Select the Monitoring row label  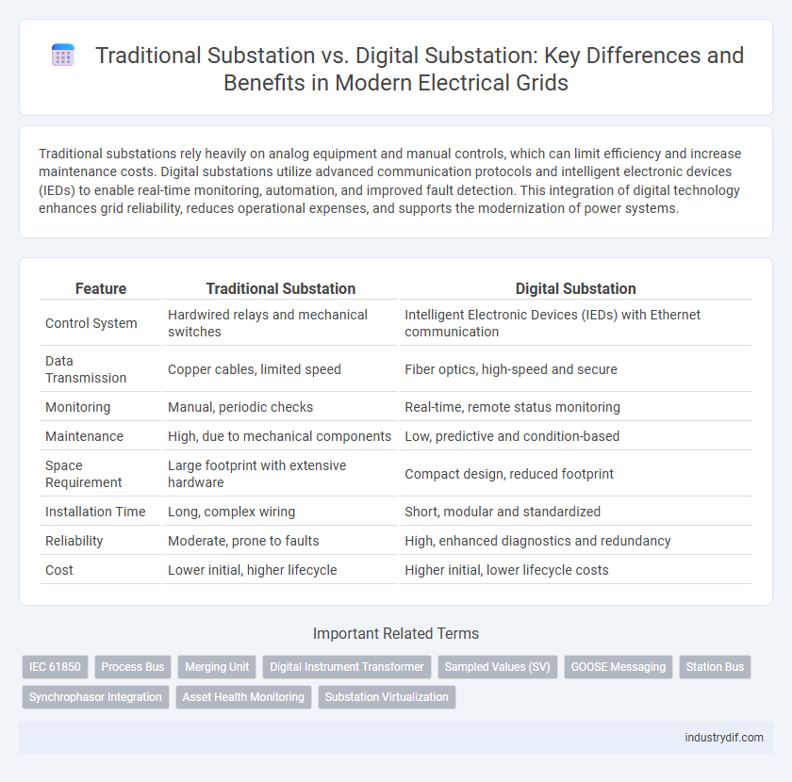click(x=77, y=407)
